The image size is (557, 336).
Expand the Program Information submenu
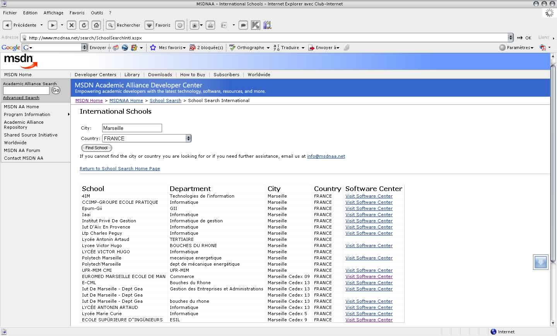coord(68,114)
